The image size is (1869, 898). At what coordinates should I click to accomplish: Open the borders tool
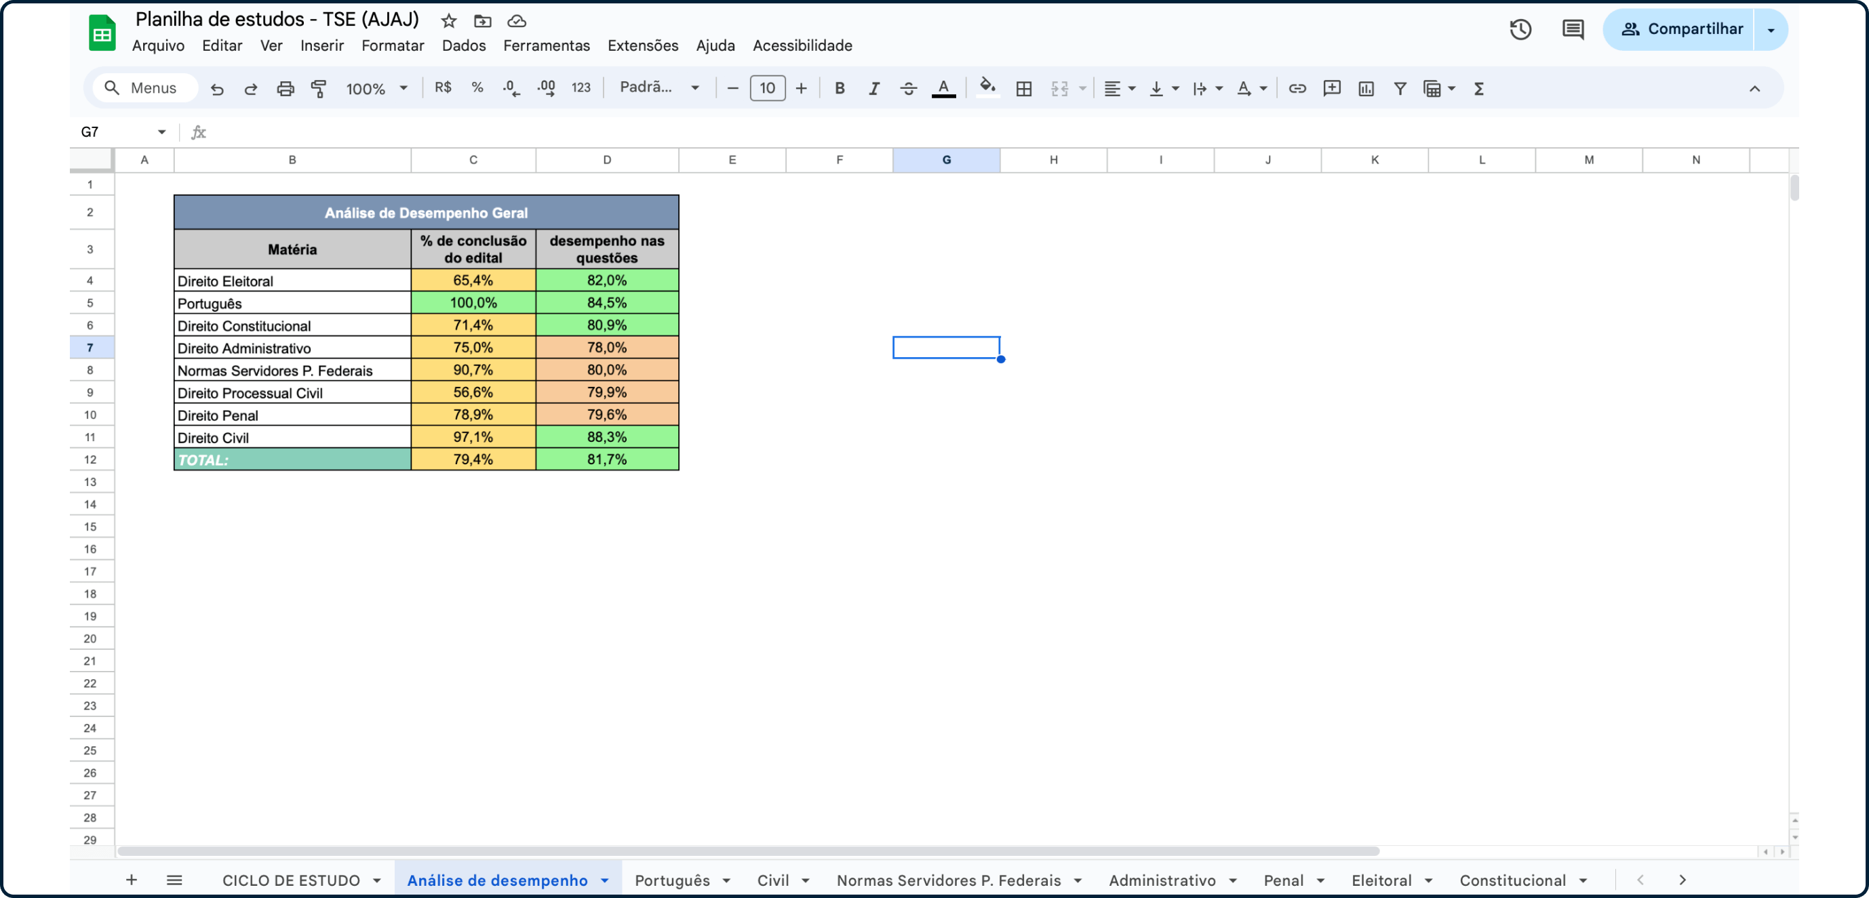click(x=1024, y=89)
